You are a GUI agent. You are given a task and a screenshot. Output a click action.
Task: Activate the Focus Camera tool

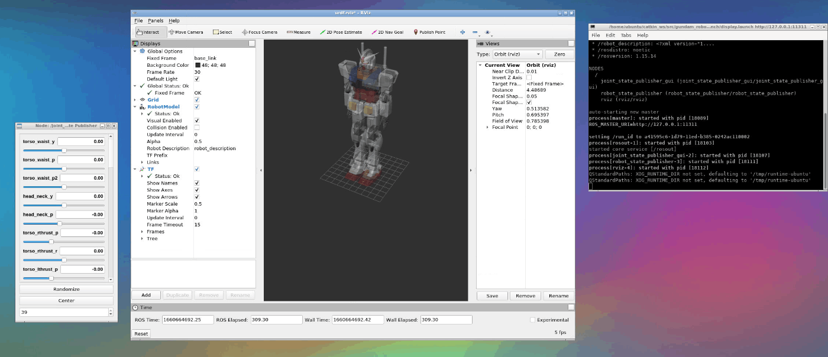[260, 32]
